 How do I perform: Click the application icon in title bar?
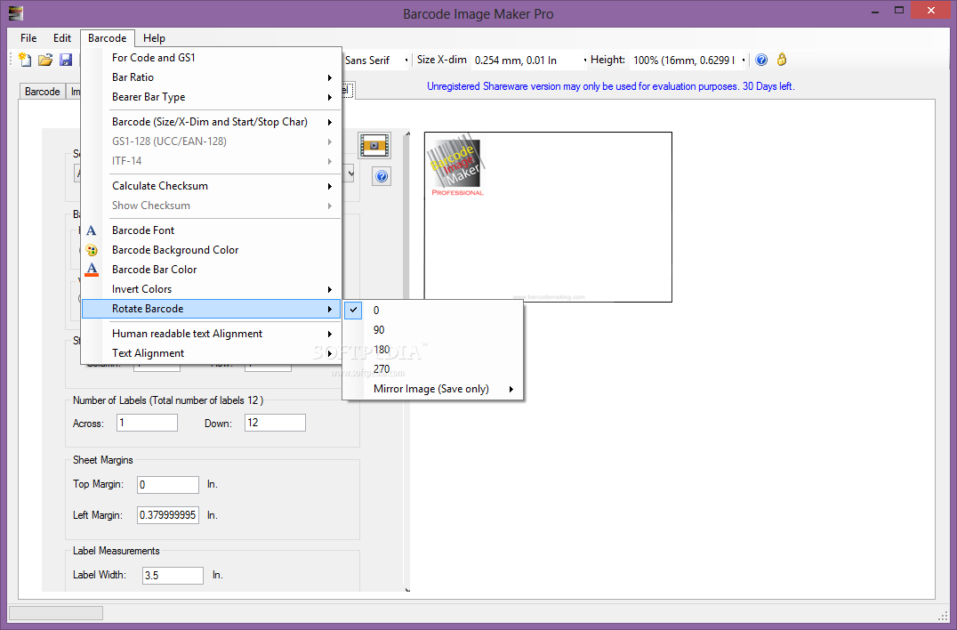pos(16,12)
